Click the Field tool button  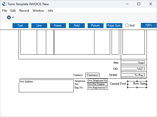[77, 25]
